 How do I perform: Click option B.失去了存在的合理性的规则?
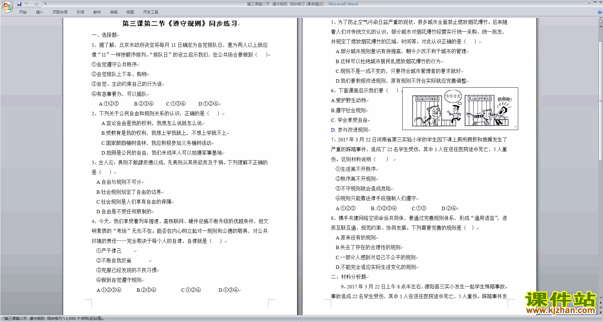[368, 247]
